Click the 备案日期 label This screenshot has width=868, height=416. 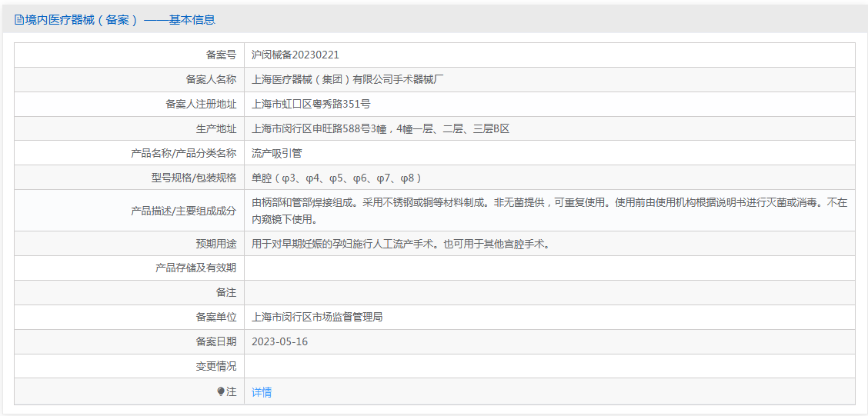tap(216, 342)
